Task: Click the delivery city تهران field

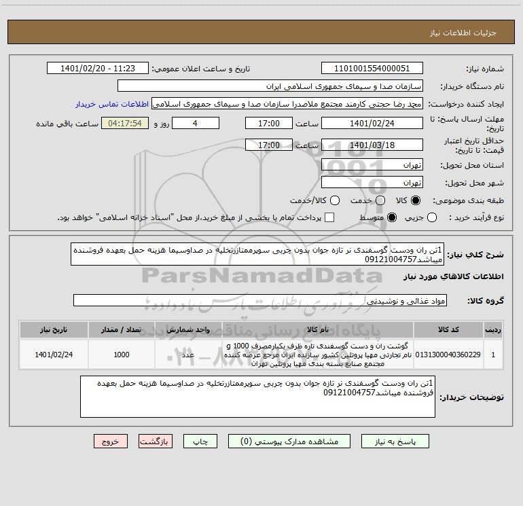Action: click(372, 183)
